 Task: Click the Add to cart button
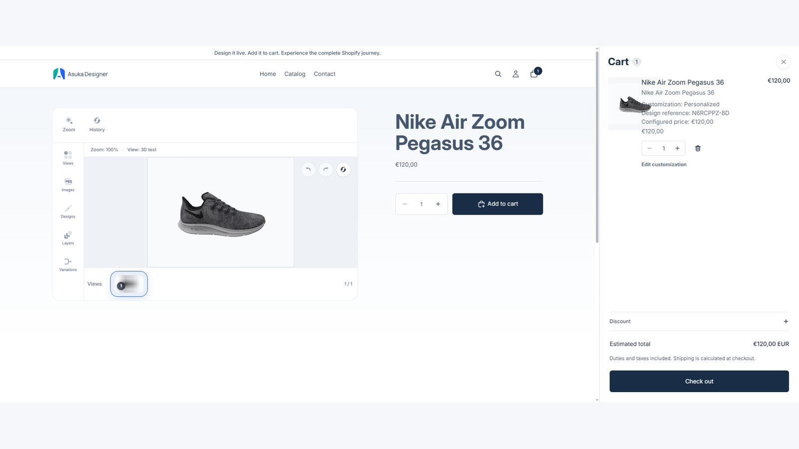point(497,204)
